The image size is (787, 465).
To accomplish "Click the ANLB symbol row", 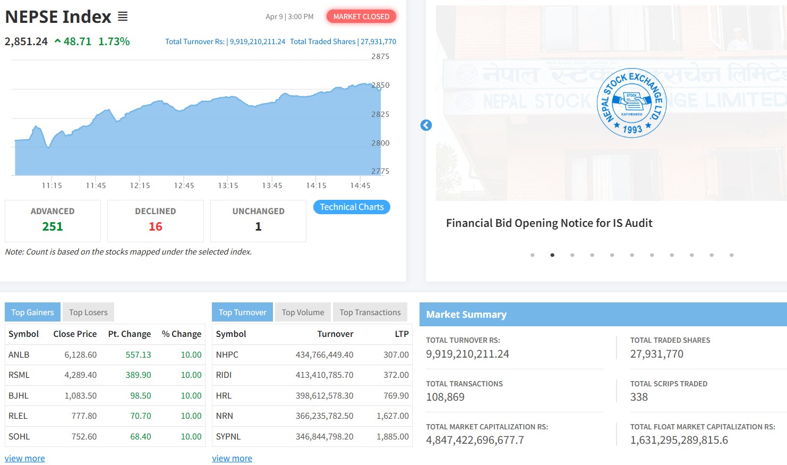I will (x=19, y=354).
